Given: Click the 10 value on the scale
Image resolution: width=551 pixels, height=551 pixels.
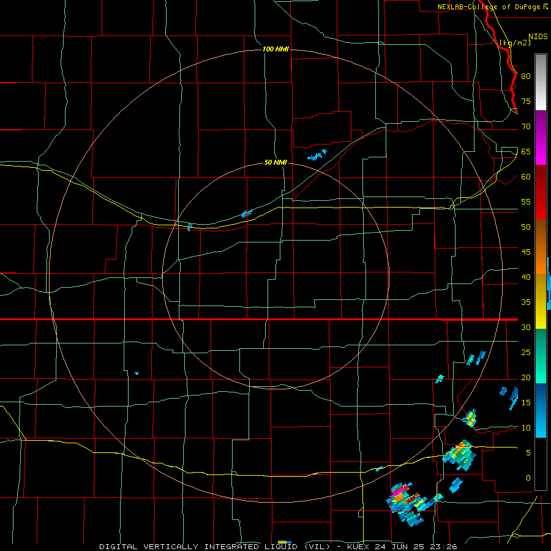Looking at the screenshot, I should (x=526, y=428).
